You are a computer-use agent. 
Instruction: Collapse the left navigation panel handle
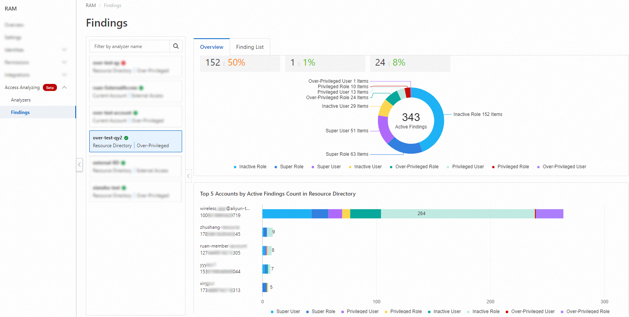[80, 165]
